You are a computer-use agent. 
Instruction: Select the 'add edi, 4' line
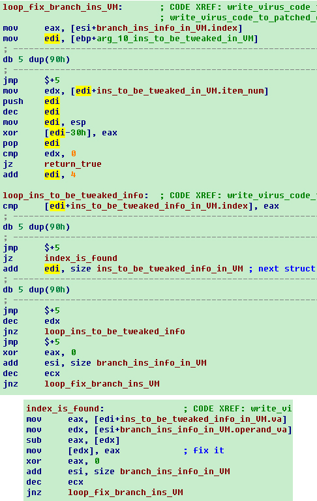[x=39, y=175]
